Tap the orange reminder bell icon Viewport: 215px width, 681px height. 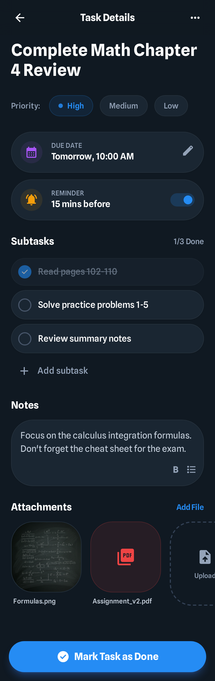point(31,200)
